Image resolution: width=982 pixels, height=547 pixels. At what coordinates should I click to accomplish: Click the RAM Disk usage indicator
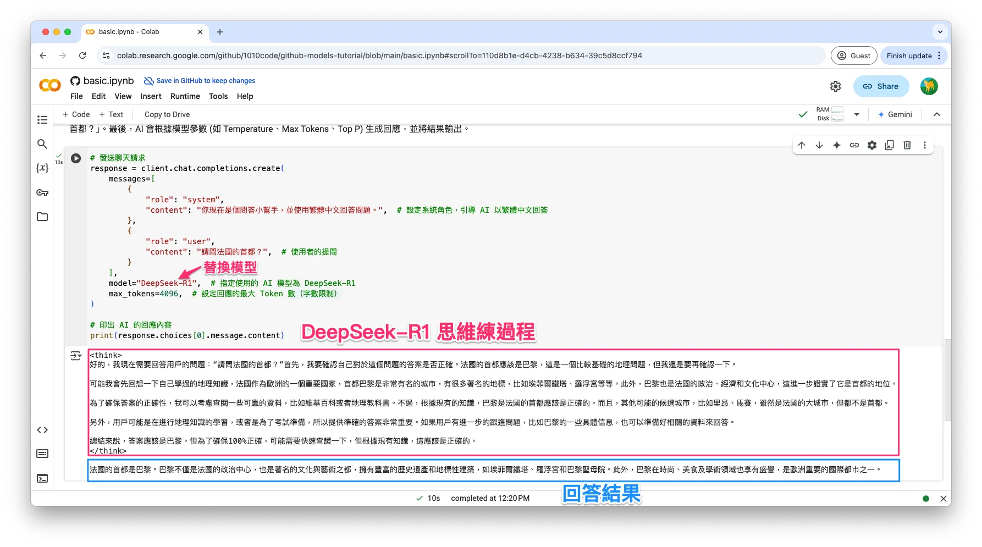coord(830,114)
